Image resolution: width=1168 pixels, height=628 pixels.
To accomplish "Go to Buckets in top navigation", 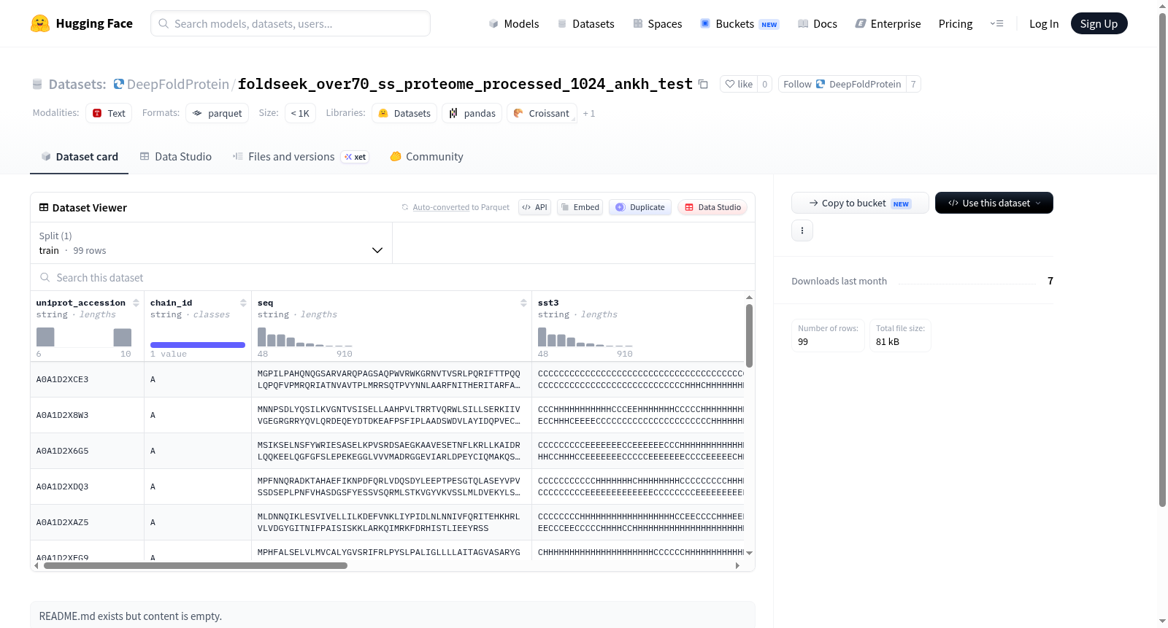I will coord(739,23).
